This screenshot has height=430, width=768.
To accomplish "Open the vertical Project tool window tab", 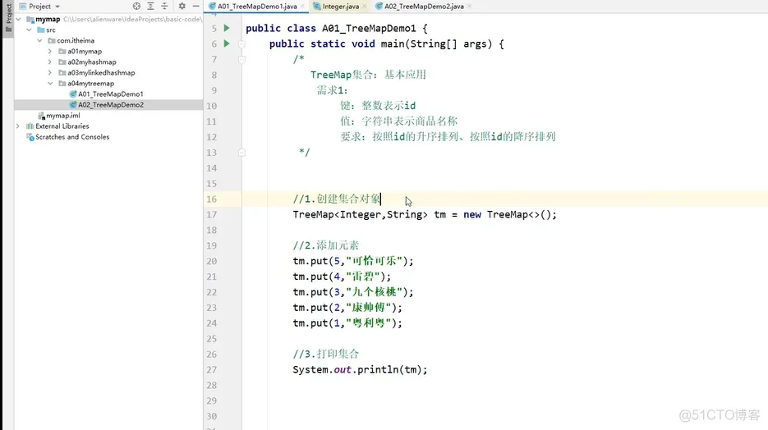I will 8,17.
